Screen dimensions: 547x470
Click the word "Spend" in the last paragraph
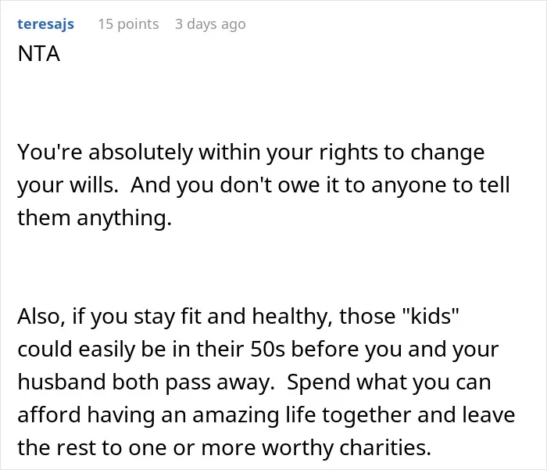coord(318,382)
